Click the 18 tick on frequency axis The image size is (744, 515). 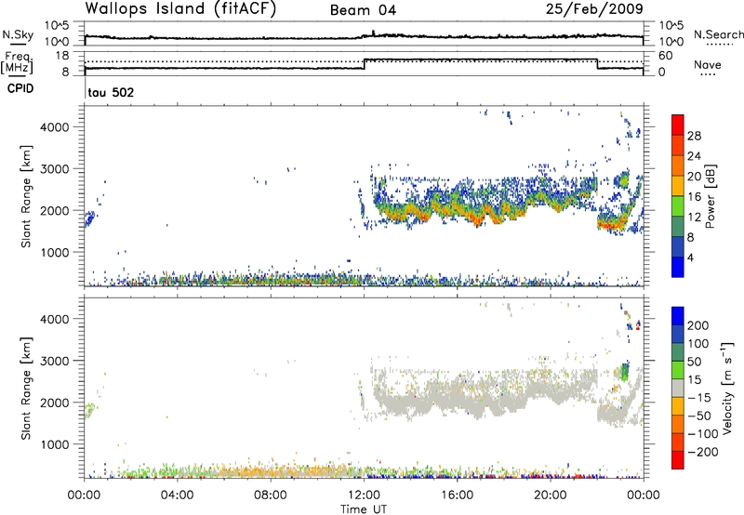(62, 56)
